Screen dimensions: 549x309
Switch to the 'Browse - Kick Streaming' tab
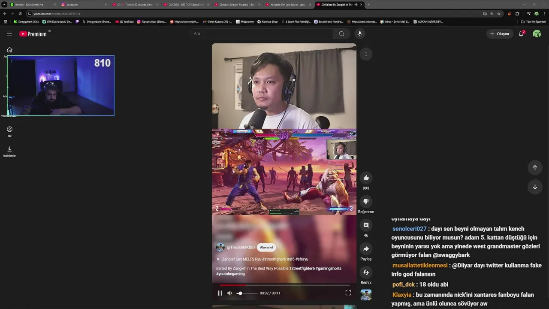(x=33, y=4)
